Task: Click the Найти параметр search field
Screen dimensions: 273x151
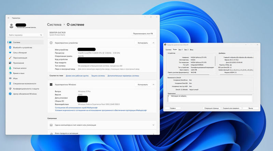Action: (26, 35)
